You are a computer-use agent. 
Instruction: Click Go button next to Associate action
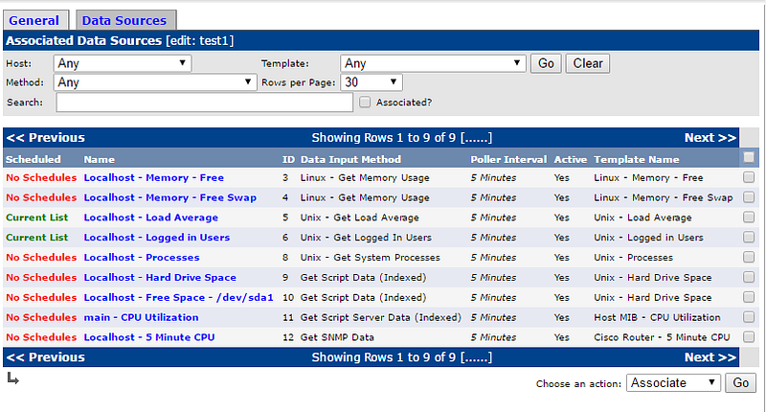coord(740,382)
